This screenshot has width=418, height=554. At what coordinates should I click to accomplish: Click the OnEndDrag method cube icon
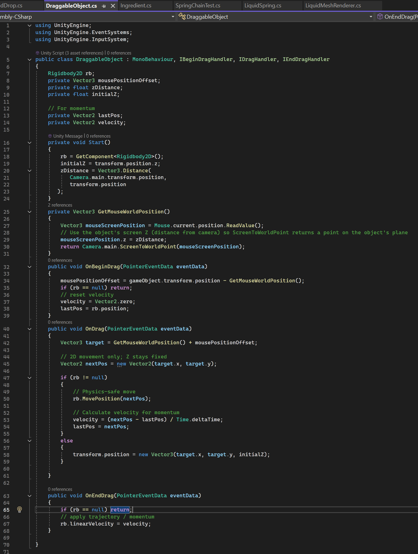[380, 17]
